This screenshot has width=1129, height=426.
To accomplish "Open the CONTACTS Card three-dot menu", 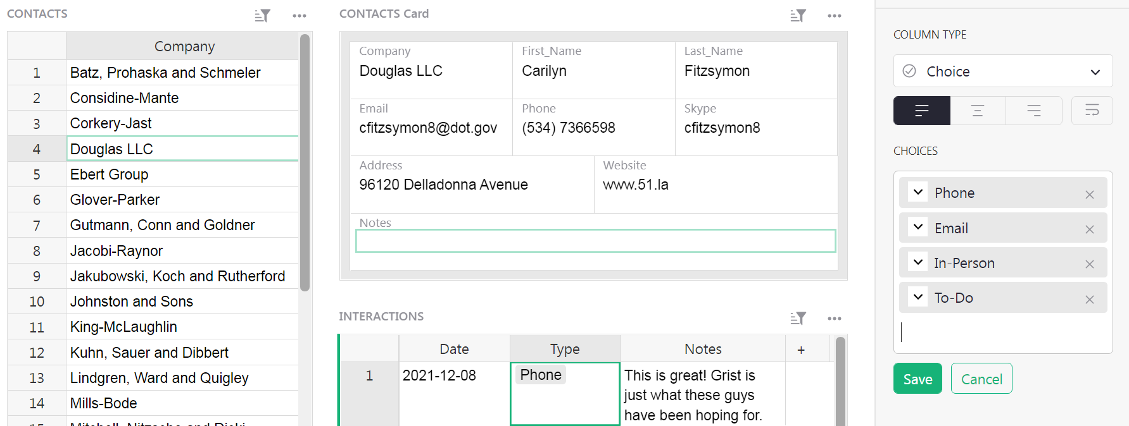I will pos(835,16).
